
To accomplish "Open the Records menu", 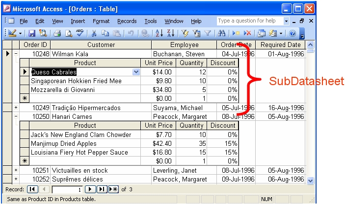I will tap(127, 21).
